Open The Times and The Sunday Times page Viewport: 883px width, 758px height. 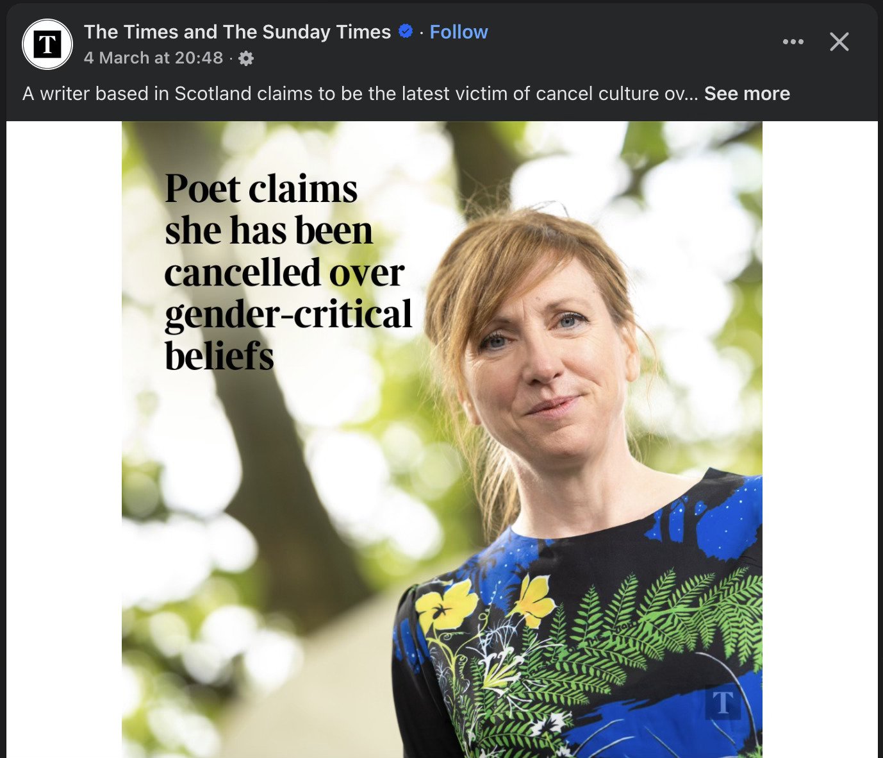[237, 32]
